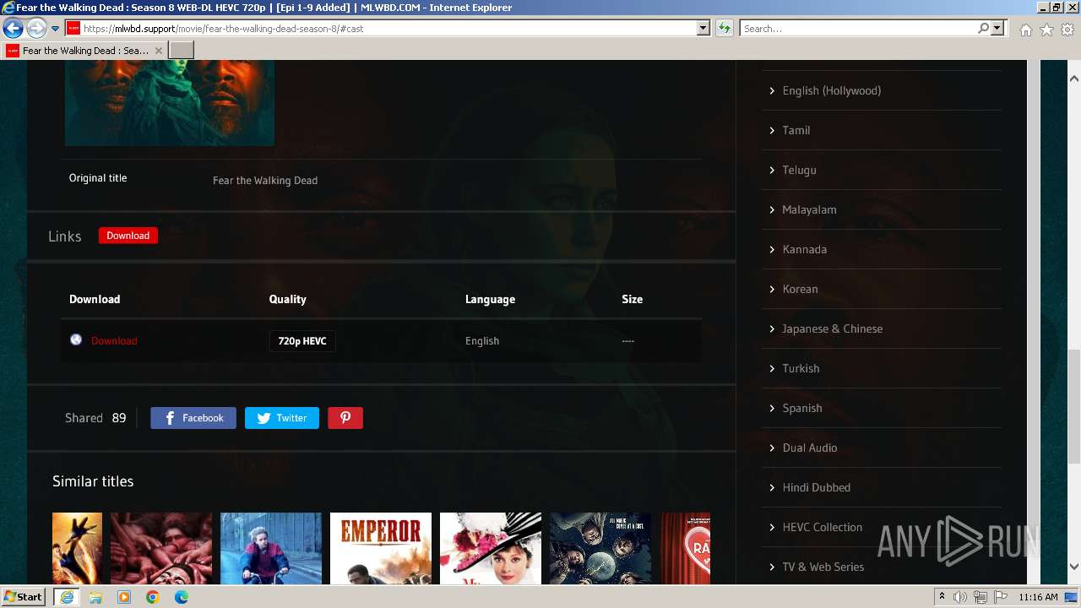Click the globe icon in Download row
This screenshot has width=1081, height=608.
76,339
